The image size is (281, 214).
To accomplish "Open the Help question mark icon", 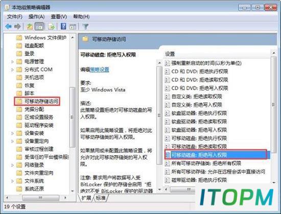I will tap(63, 27).
